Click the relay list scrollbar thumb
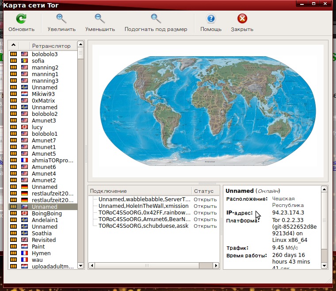 coord(80,53)
